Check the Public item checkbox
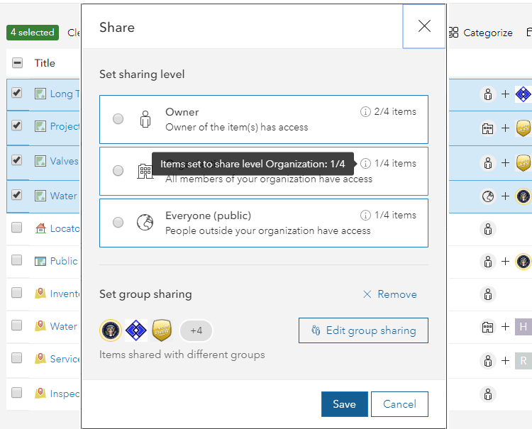 (x=17, y=261)
